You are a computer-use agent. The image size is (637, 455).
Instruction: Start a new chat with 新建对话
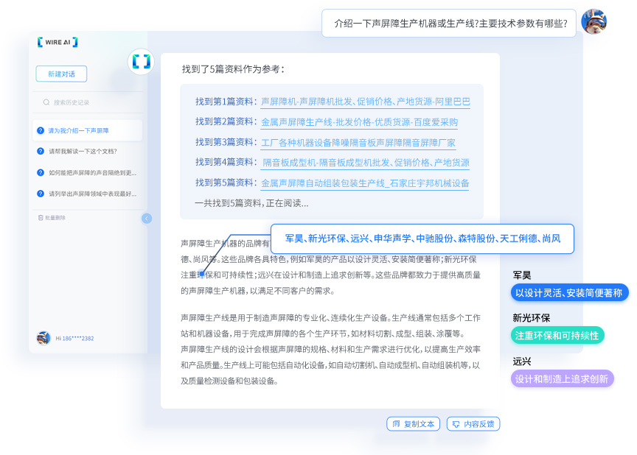point(61,74)
